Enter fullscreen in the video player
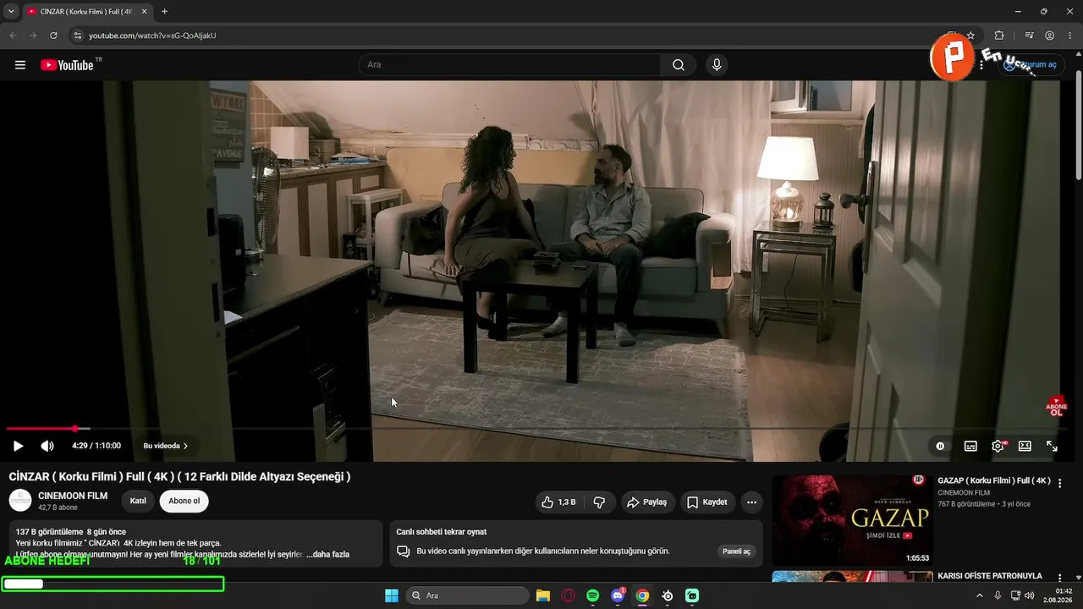The image size is (1083, 609). point(1052,446)
